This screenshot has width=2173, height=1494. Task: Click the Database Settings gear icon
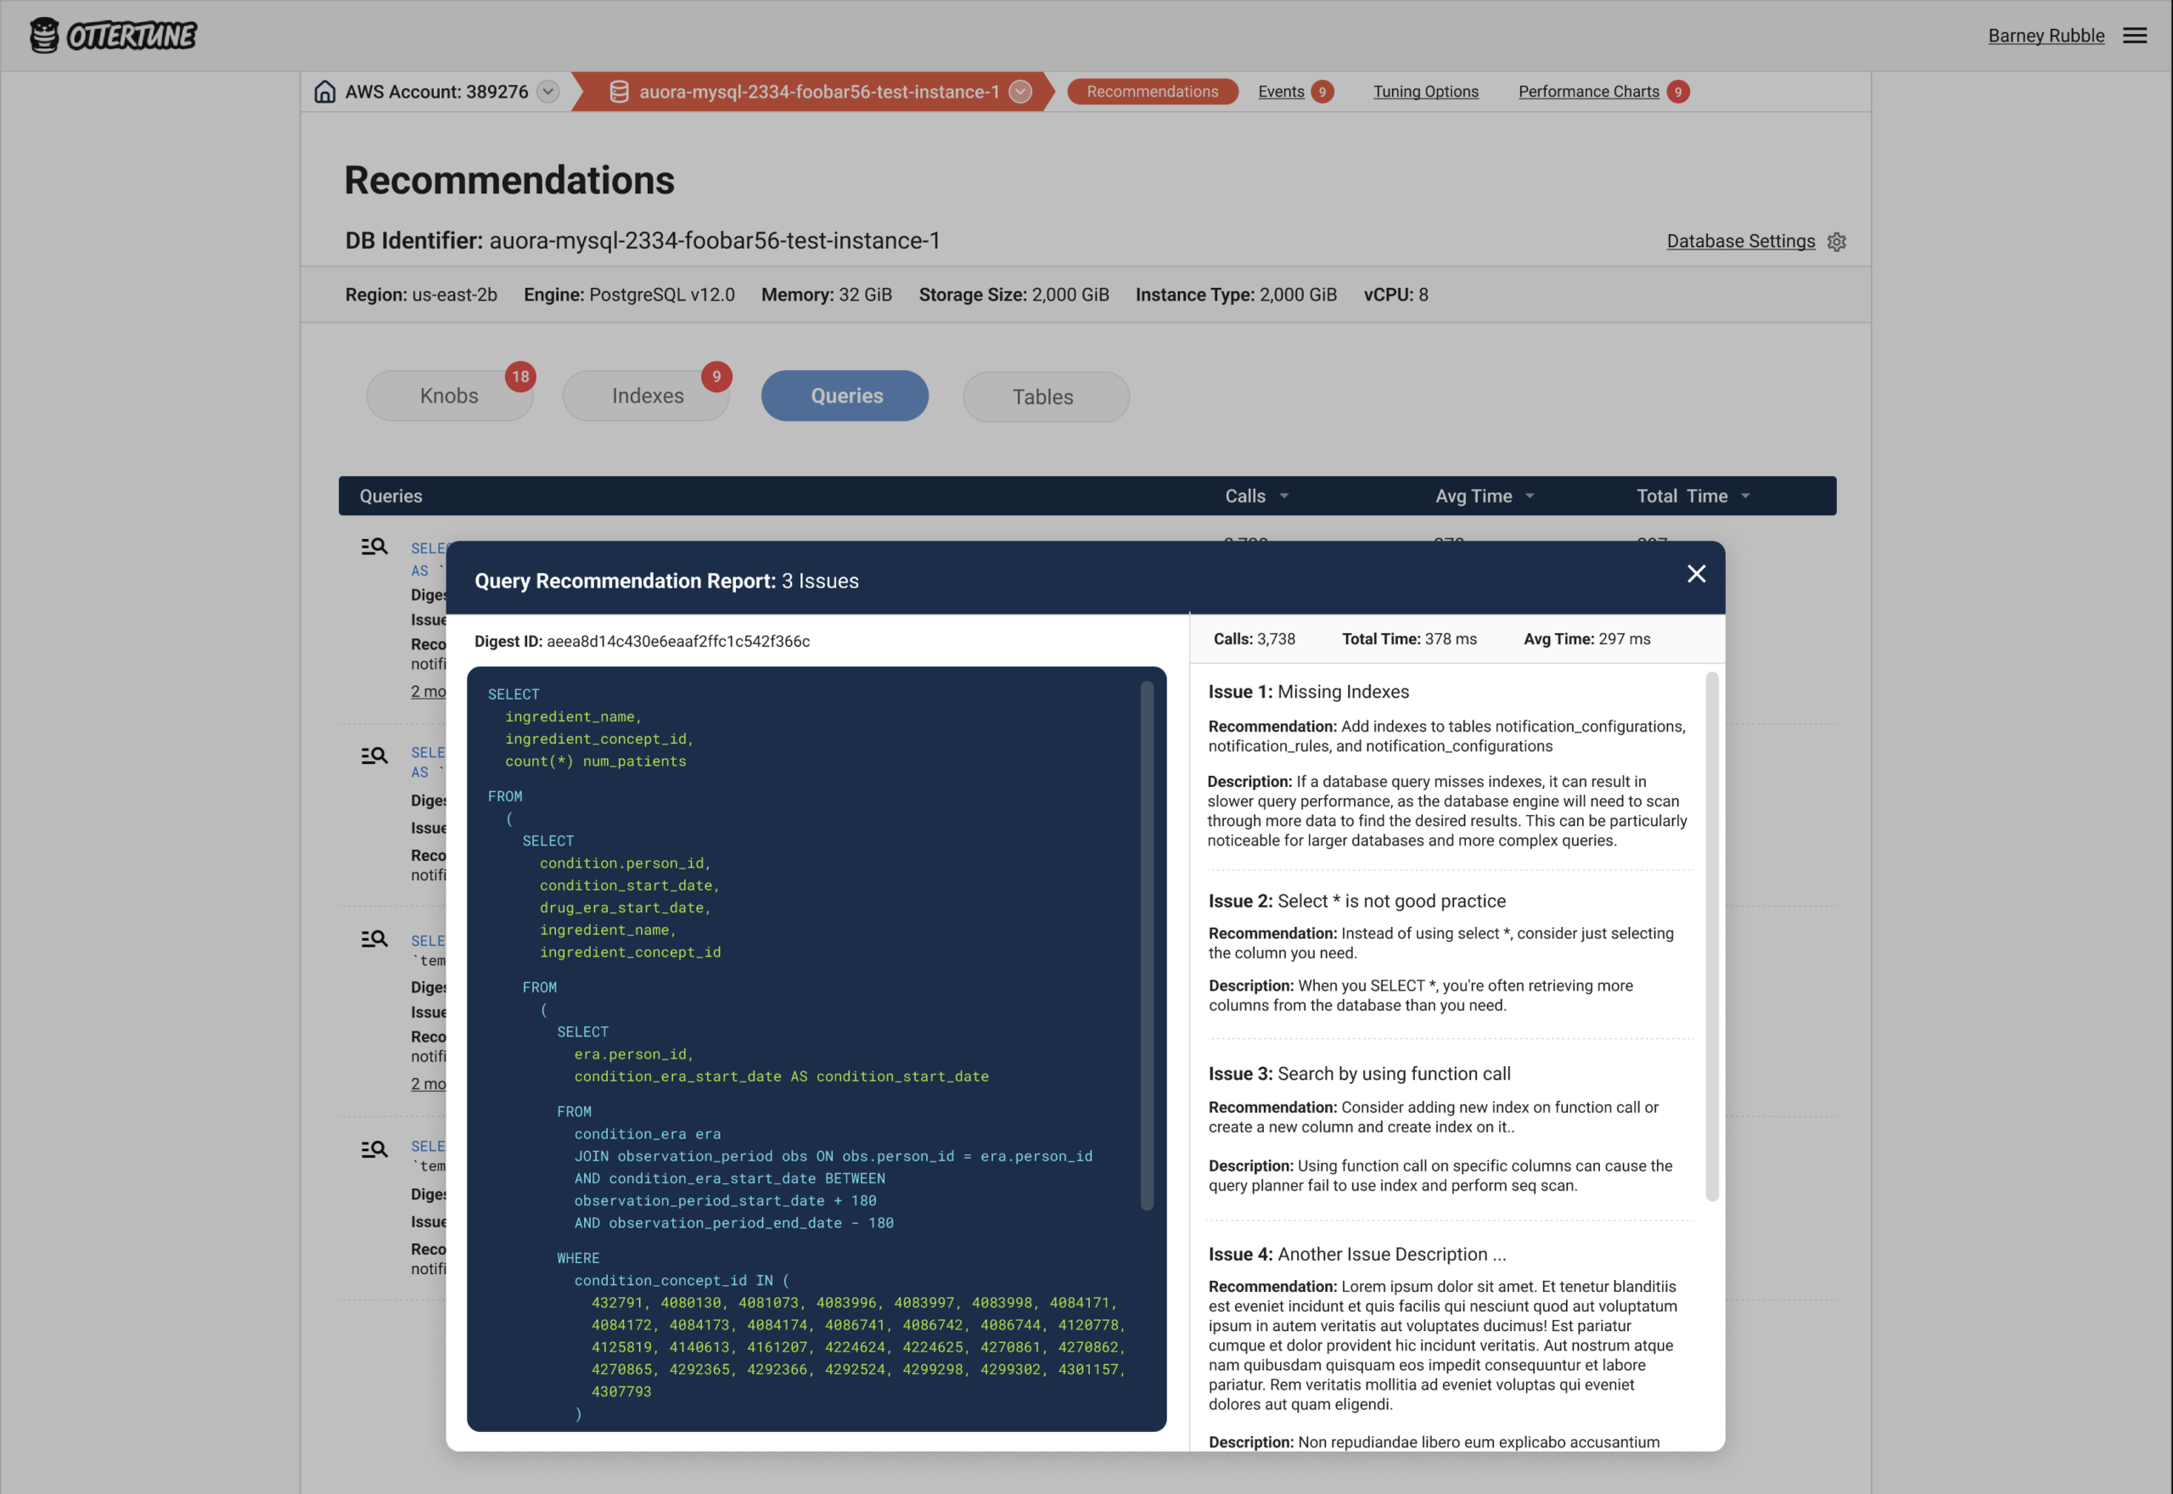coord(1836,242)
